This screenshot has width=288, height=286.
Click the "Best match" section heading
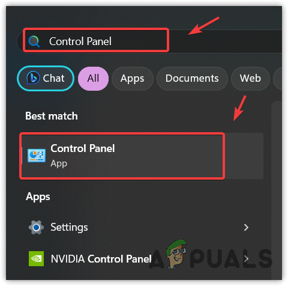[x=52, y=116]
